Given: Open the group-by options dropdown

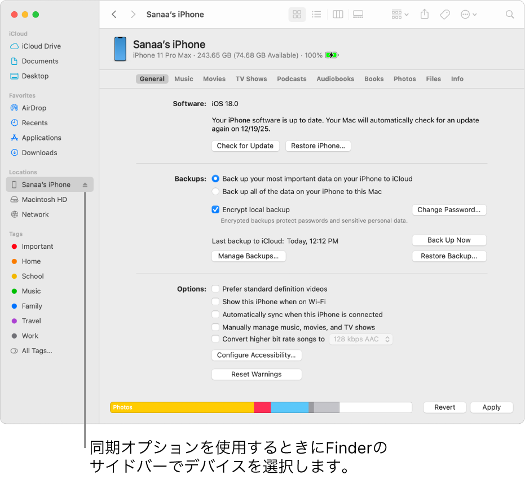Looking at the screenshot, I should coord(400,15).
